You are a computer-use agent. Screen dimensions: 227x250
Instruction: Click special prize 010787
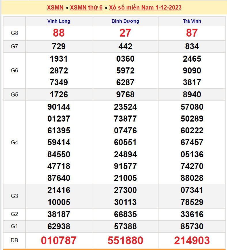(59, 240)
